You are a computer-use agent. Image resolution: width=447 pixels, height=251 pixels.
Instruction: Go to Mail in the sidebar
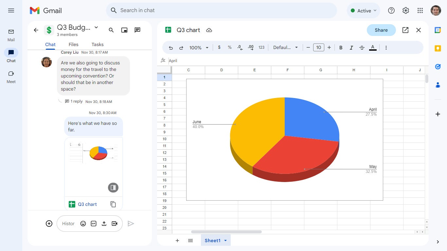point(11,35)
